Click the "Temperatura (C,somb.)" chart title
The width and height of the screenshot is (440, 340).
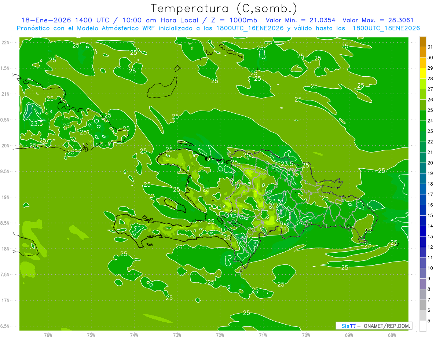(224, 8)
